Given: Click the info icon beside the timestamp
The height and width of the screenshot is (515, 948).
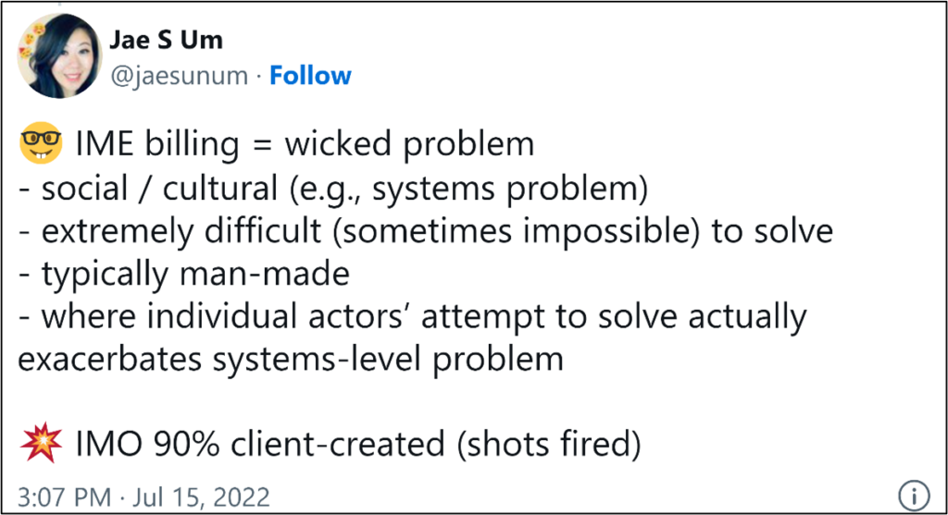Looking at the screenshot, I should [914, 496].
